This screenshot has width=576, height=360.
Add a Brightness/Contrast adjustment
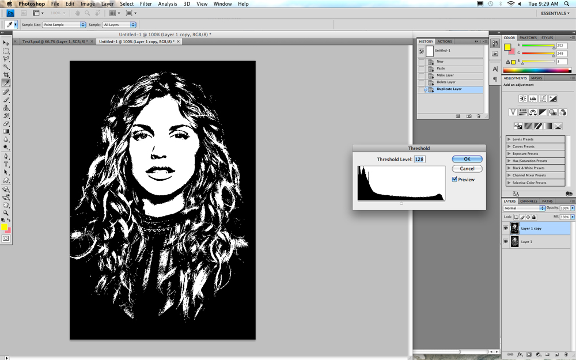523,98
